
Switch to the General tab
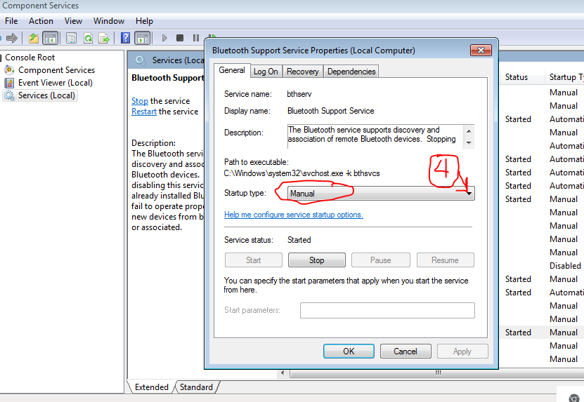(x=232, y=70)
